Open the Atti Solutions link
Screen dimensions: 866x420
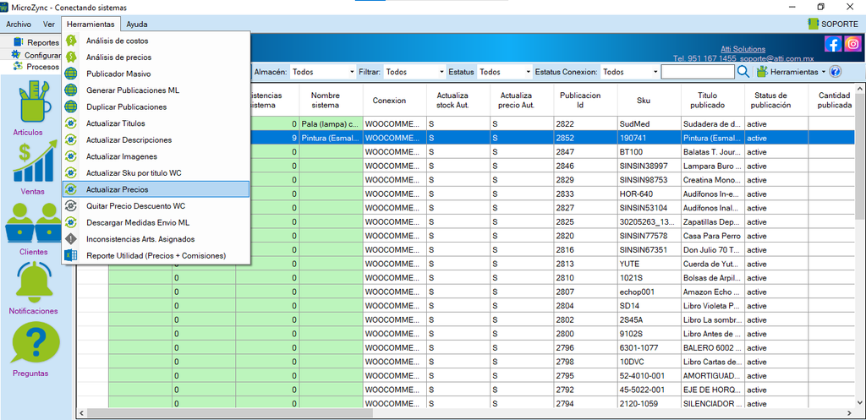click(x=743, y=49)
